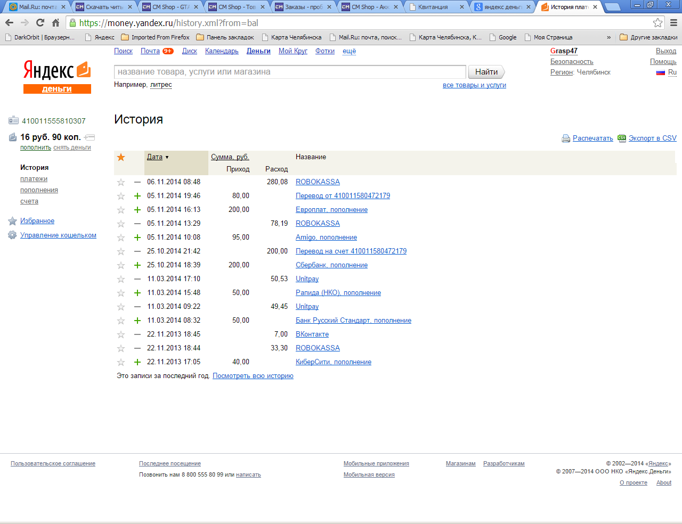The image size is (682, 524).
Task: Switch to the Квитанция browser tab
Action: point(436,7)
